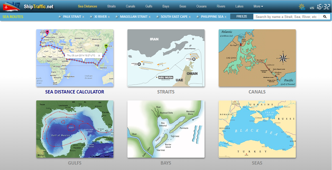Click the star icon beside XI RIVER

tap(91, 16)
